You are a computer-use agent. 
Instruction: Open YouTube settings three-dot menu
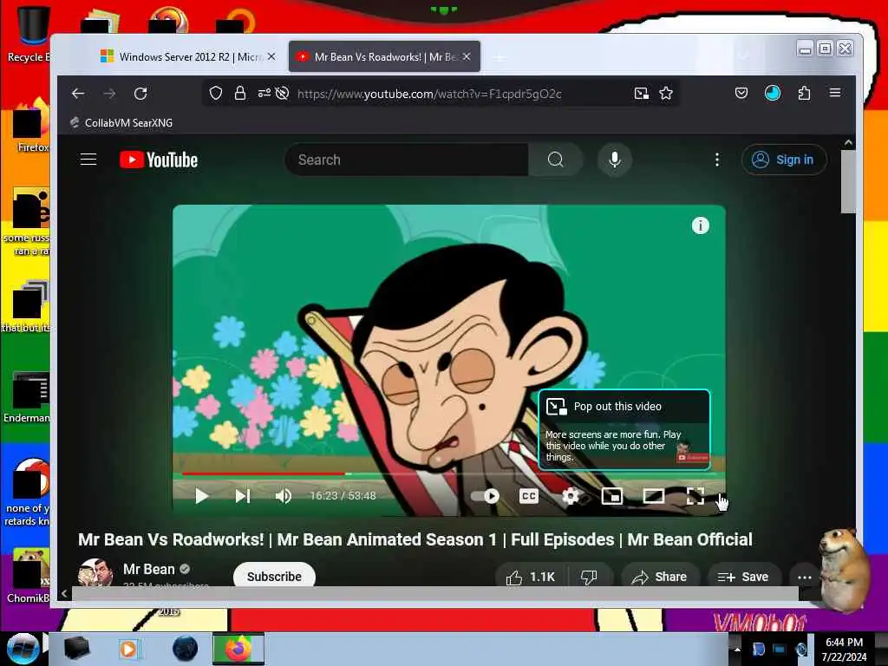pyautogui.click(x=717, y=160)
